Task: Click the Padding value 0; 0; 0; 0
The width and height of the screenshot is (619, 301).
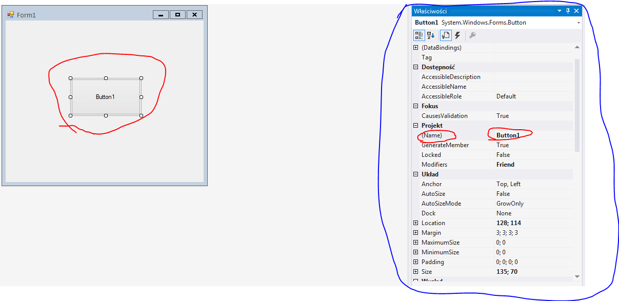Action: tap(507, 262)
